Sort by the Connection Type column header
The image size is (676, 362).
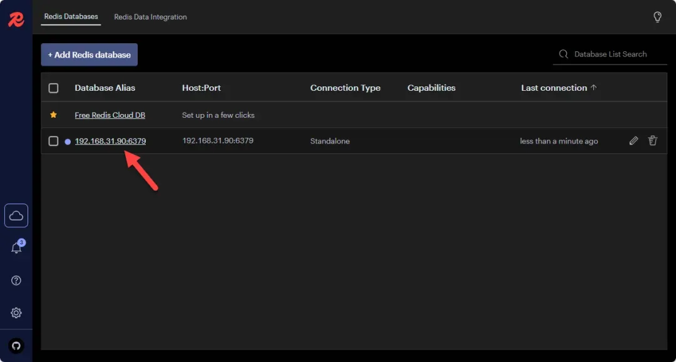(x=346, y=88)
